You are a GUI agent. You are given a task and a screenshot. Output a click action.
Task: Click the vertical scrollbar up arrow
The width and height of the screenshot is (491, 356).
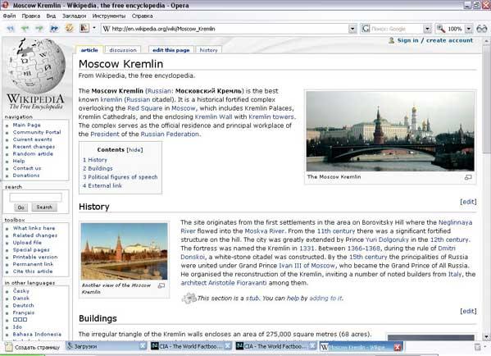click(x=486, y=41)
